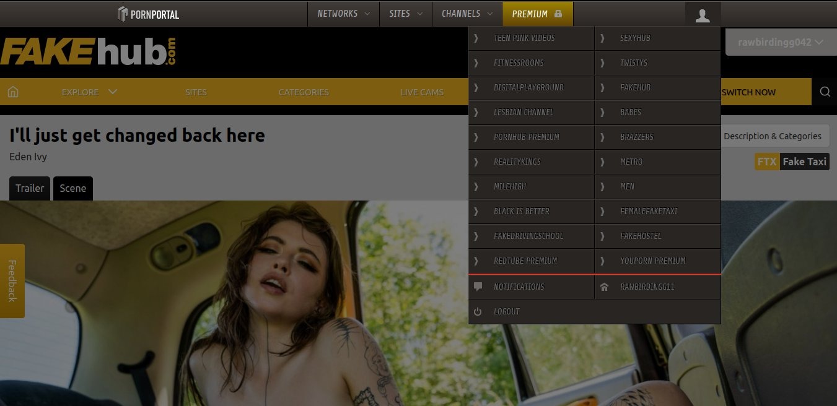Click the performer name Eden Ivy

(28, 157)
